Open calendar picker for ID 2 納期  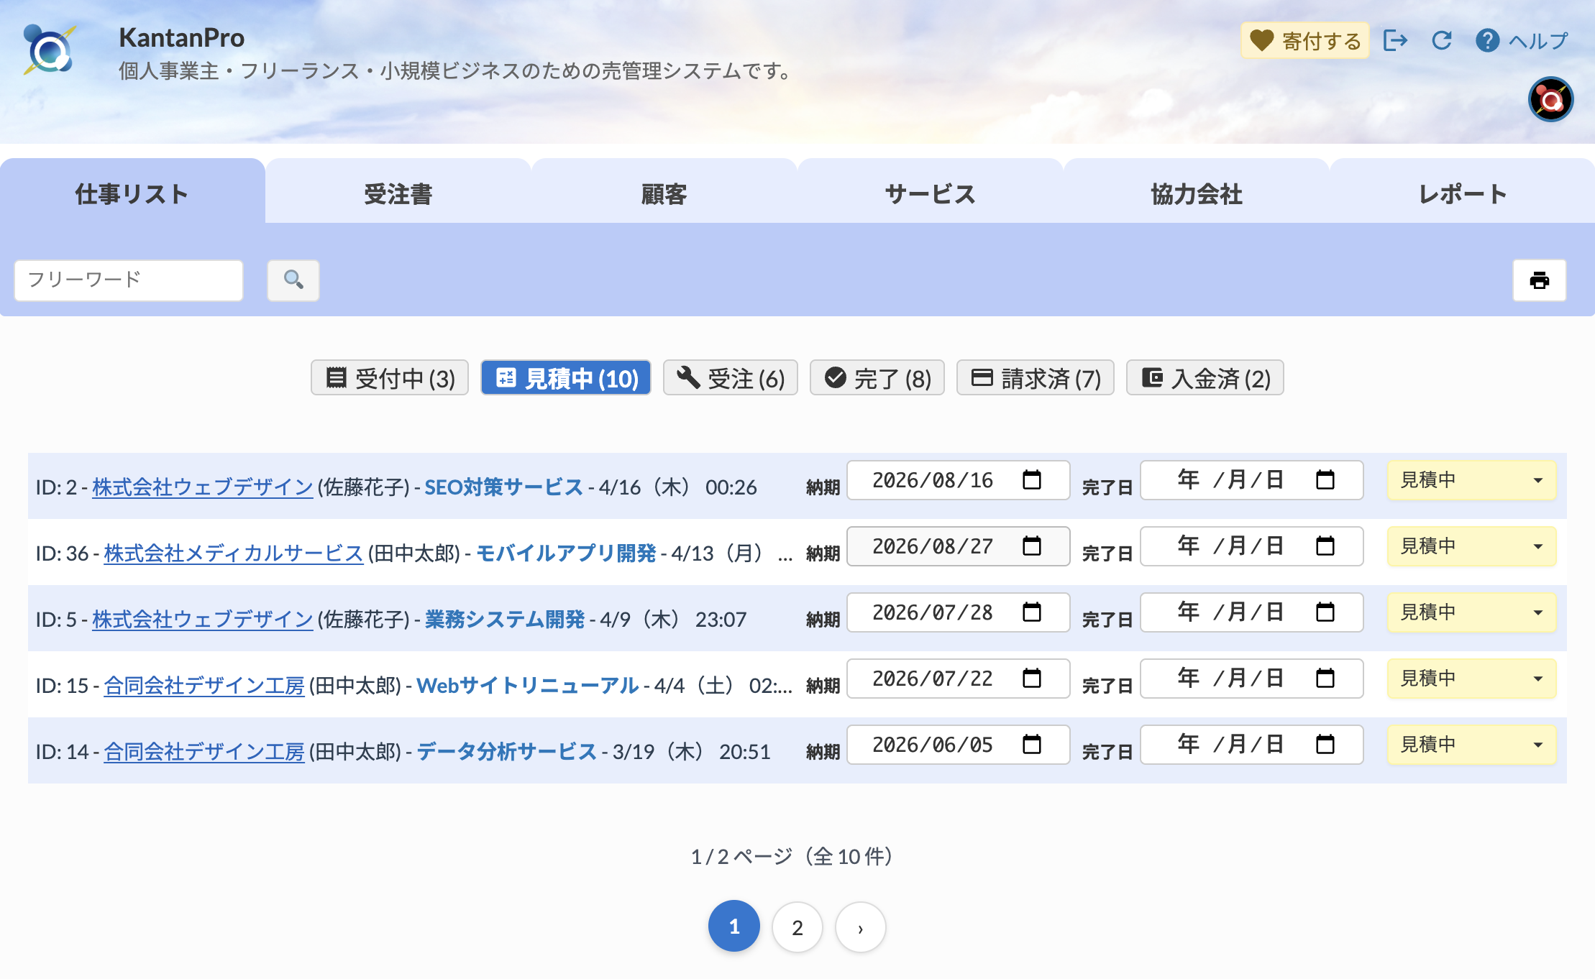[1032, 479]
